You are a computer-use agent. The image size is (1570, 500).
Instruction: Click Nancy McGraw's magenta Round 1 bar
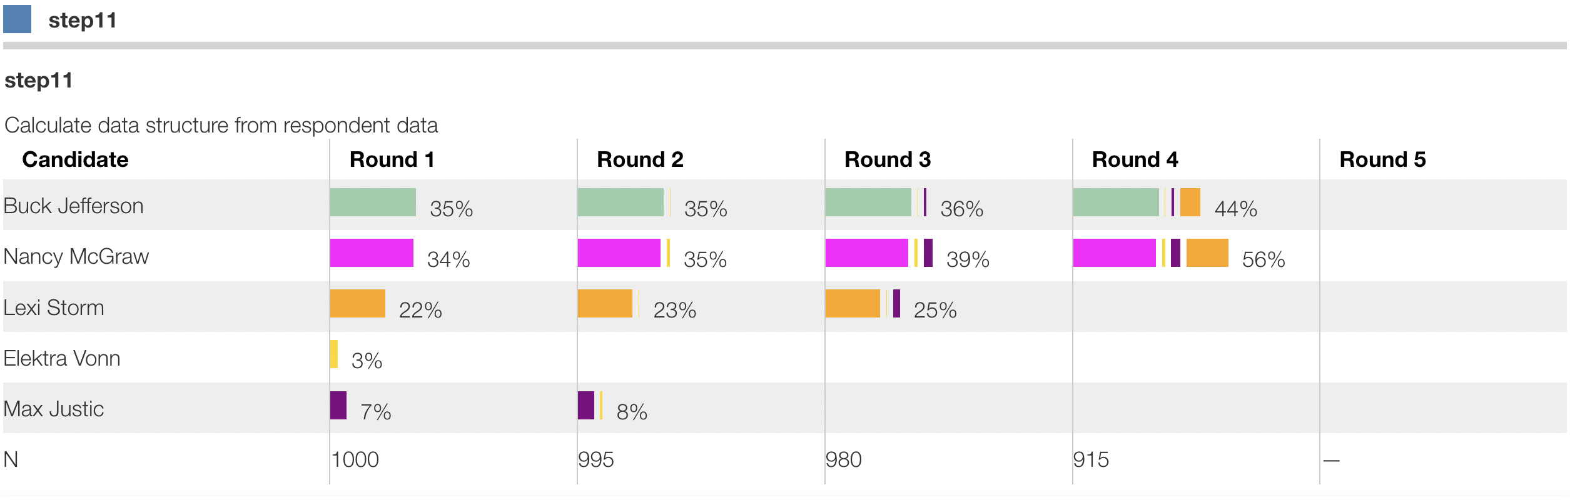pyautogui.click(x=372, y=253)
